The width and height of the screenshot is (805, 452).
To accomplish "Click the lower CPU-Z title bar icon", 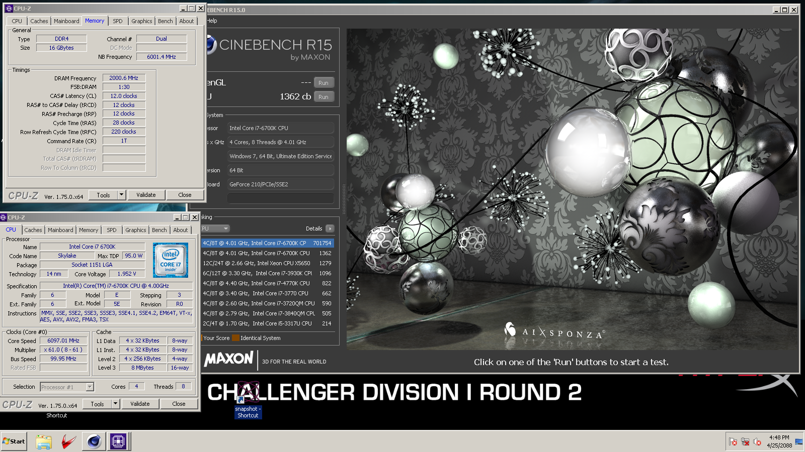I will coord(3,217).
